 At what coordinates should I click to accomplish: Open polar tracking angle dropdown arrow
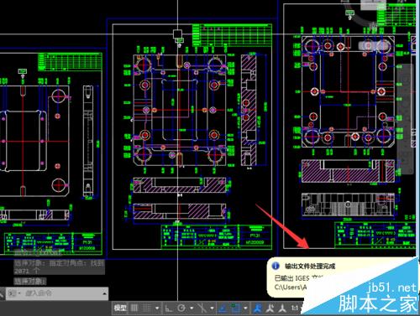click(192, 308)
